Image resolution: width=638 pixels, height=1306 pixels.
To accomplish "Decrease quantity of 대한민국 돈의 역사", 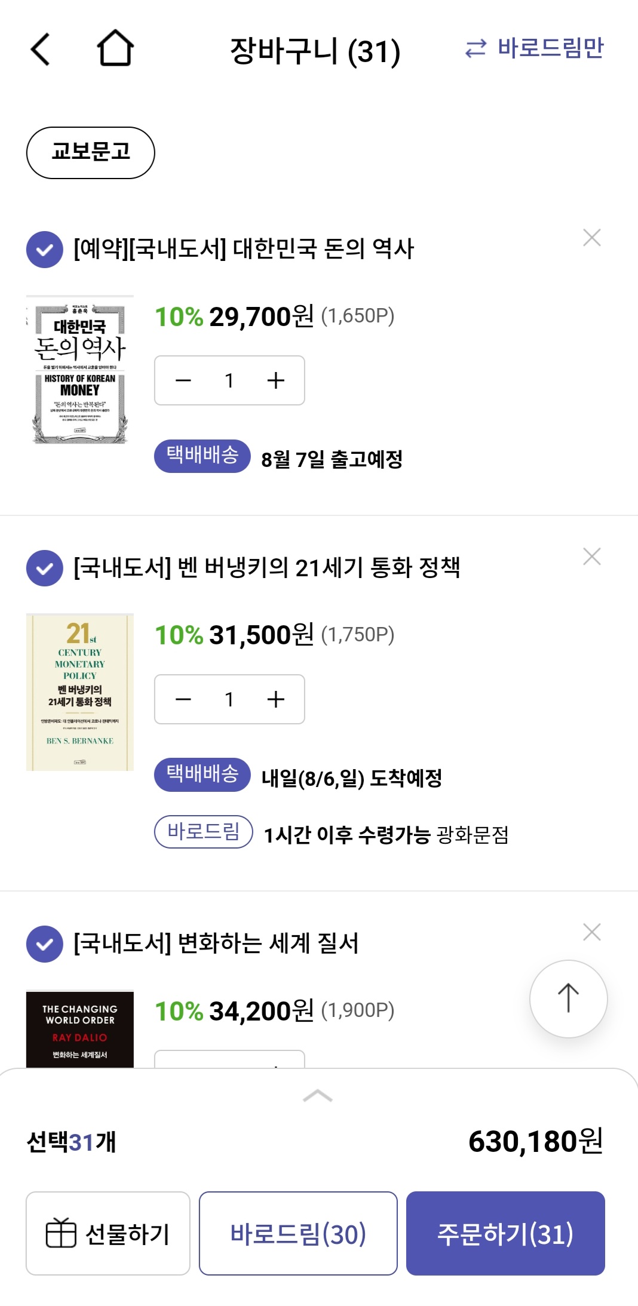I will (x=183, y=380).
